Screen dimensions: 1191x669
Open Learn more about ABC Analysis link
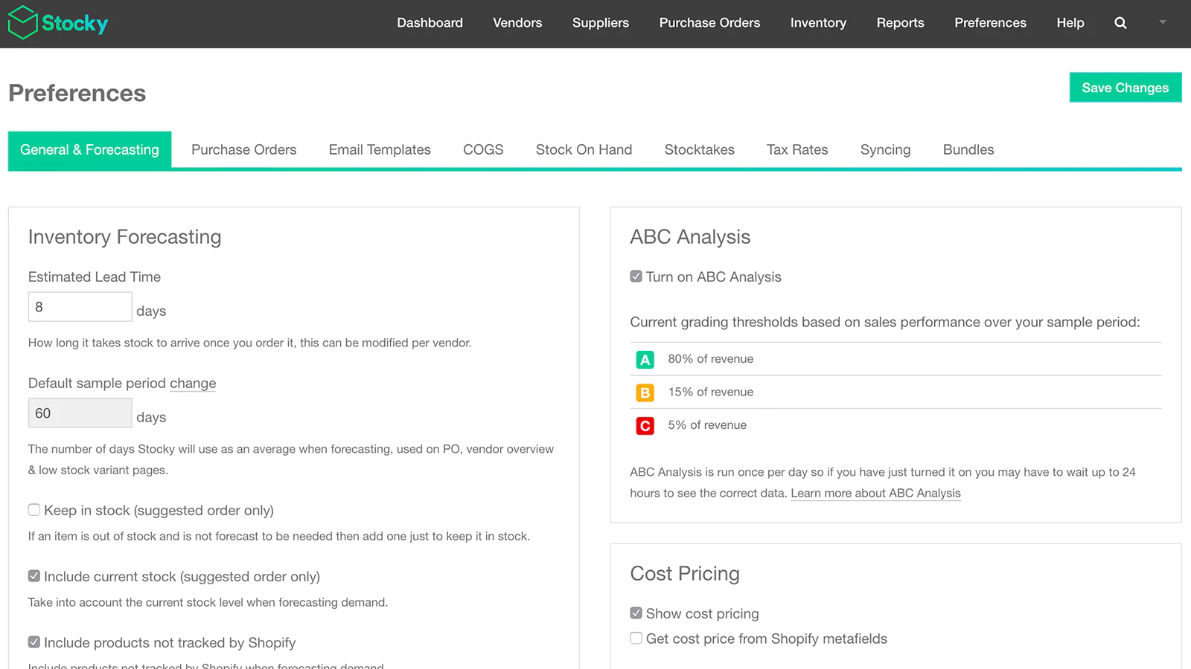tap(875, 494)
